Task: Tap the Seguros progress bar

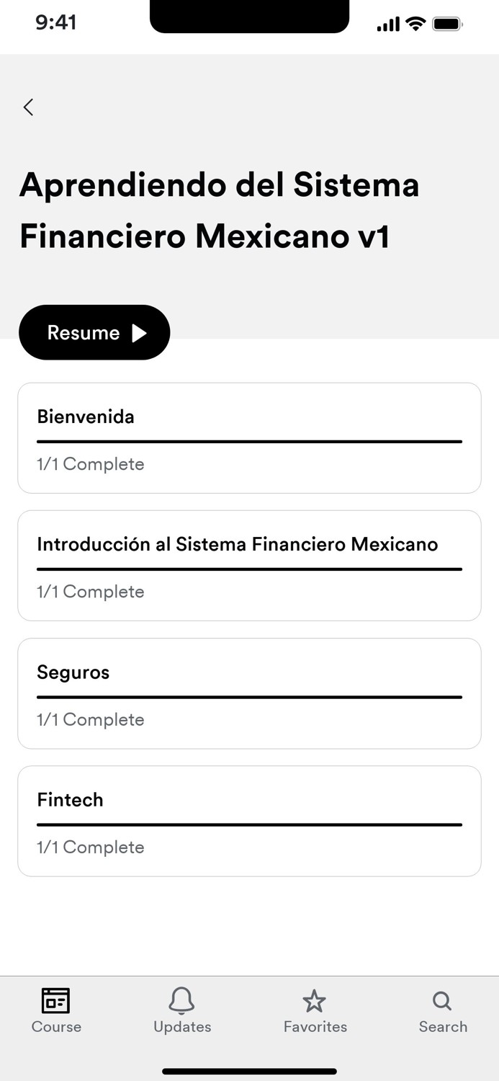Action: point(249,697)
